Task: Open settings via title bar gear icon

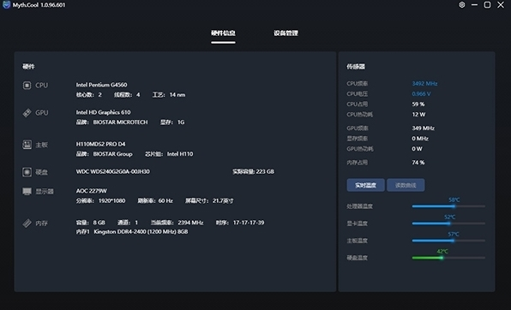Action: (x=462, y=5)
